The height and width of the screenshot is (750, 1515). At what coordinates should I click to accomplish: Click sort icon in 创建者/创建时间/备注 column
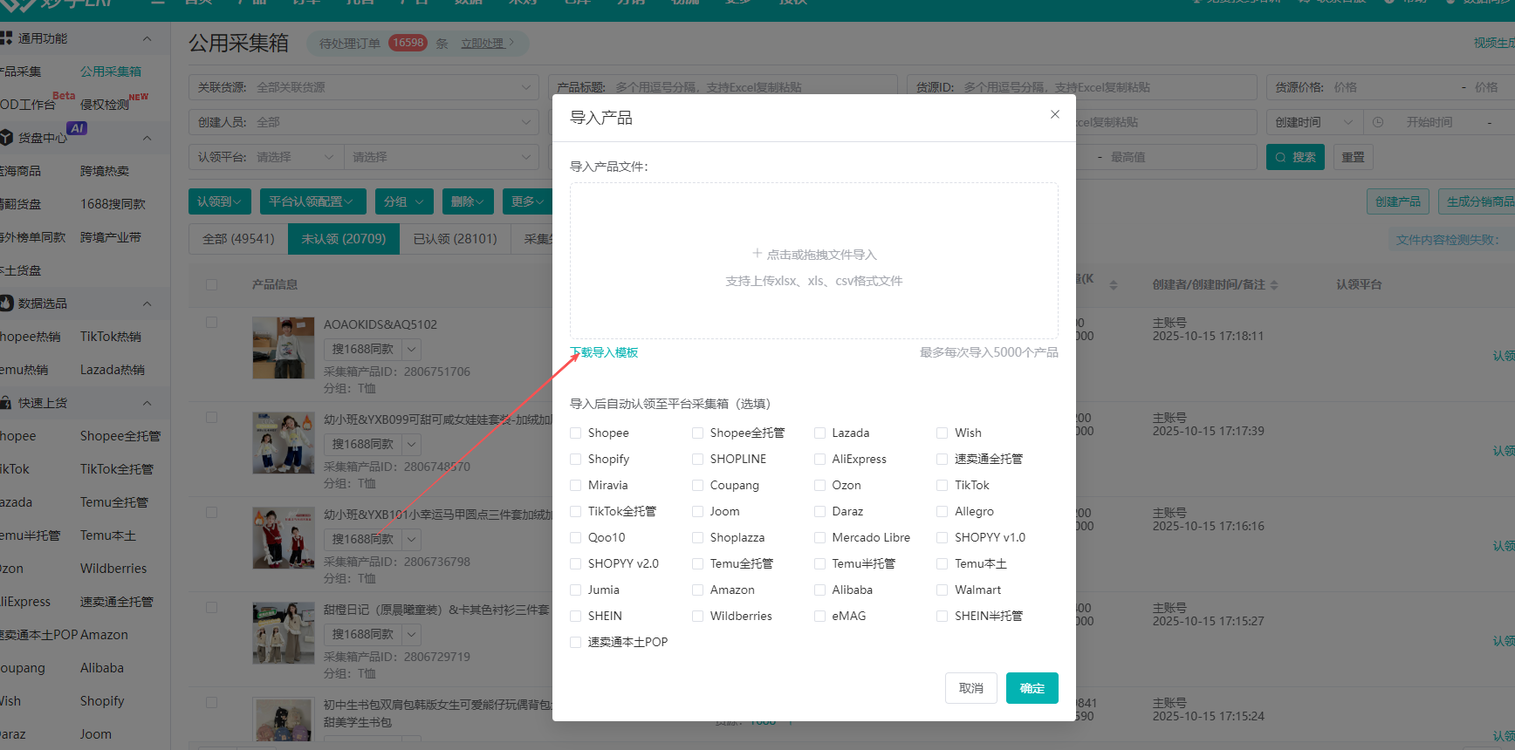(1274, 285)
